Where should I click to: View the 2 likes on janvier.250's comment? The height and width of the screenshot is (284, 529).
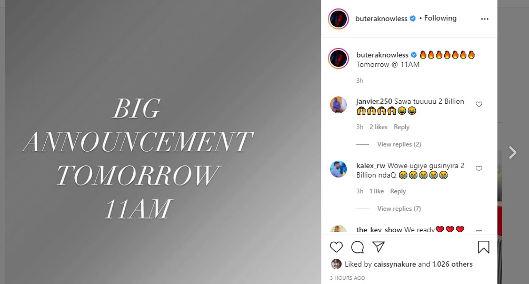378,127
